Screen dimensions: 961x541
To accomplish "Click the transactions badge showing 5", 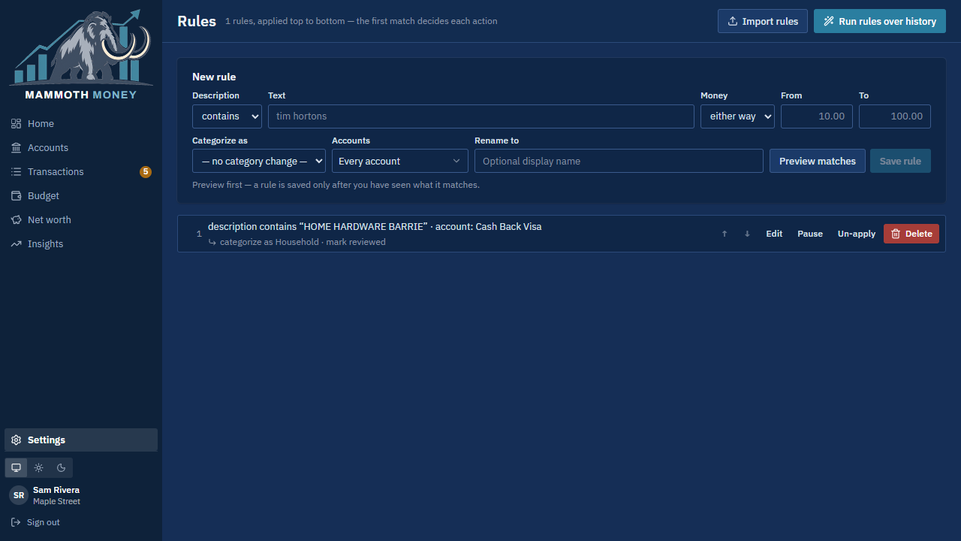I will (146, 171).
